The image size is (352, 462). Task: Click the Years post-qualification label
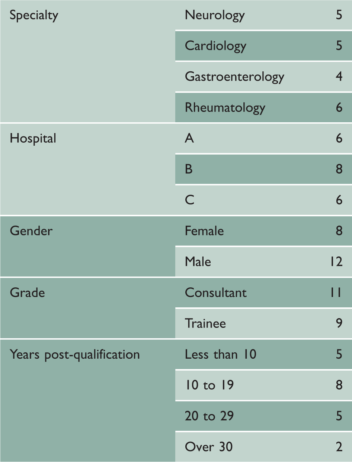pyautogui.click(x=75, y=355)
